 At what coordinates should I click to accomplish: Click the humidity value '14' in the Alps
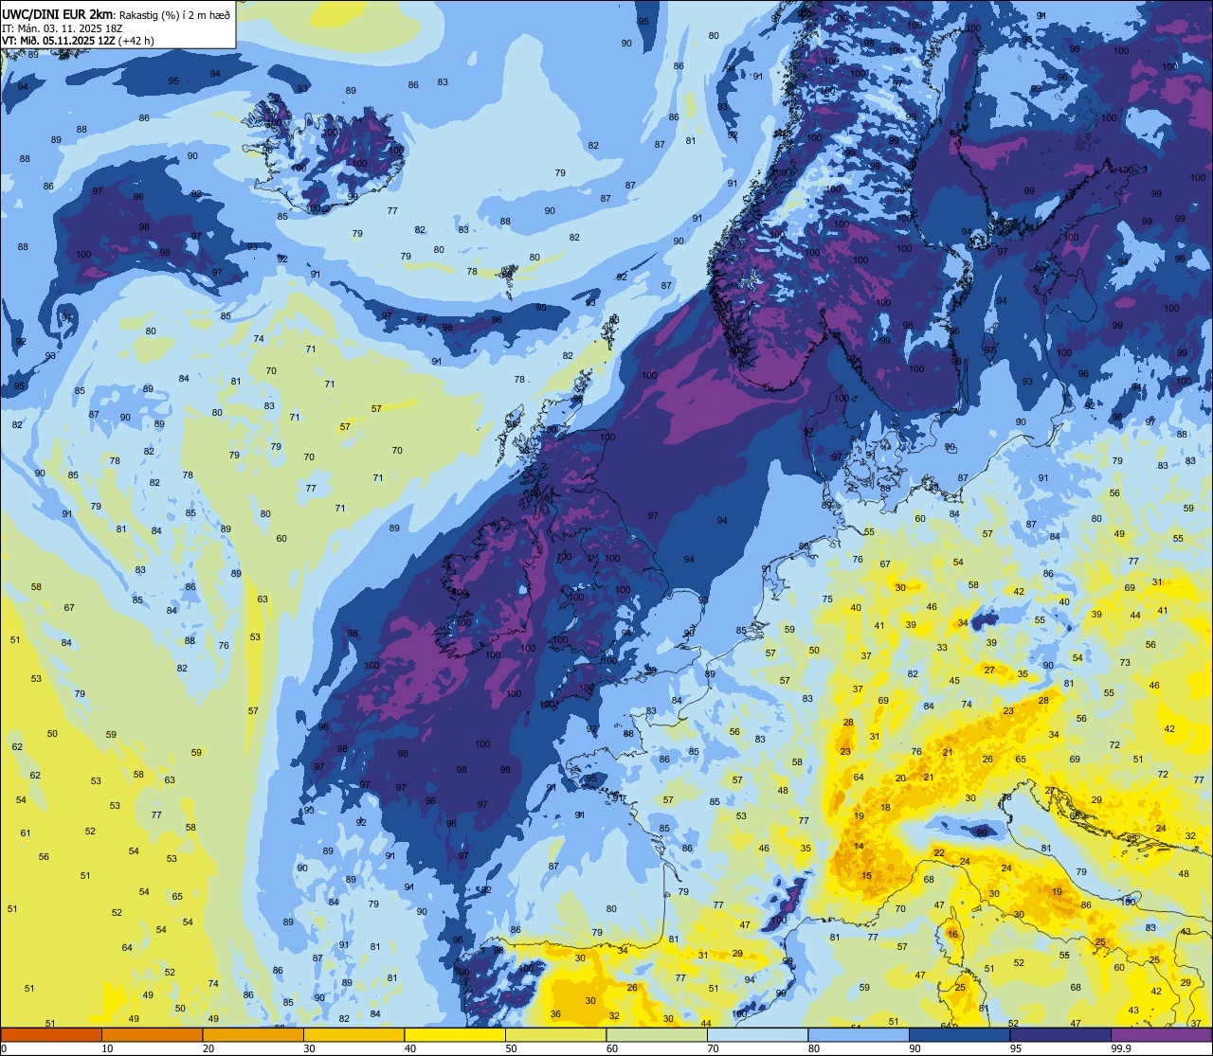pyautogui.click(x=859, y=847)
